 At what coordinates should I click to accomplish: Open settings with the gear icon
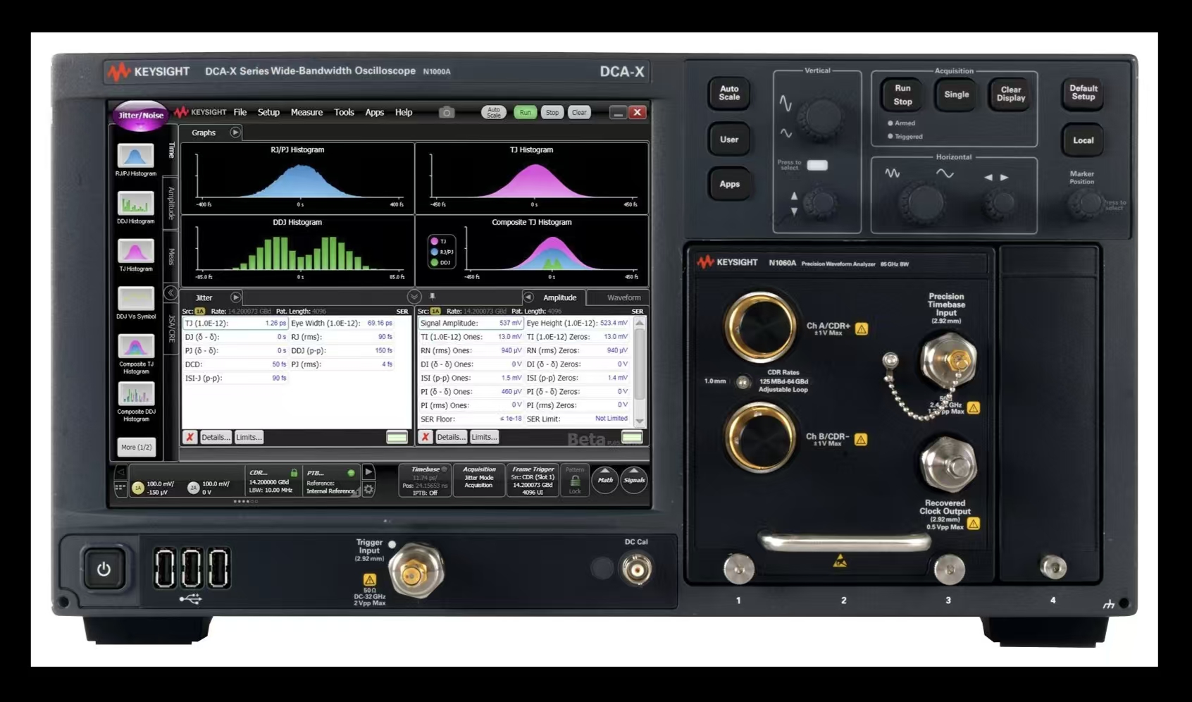tap(368, 488)
